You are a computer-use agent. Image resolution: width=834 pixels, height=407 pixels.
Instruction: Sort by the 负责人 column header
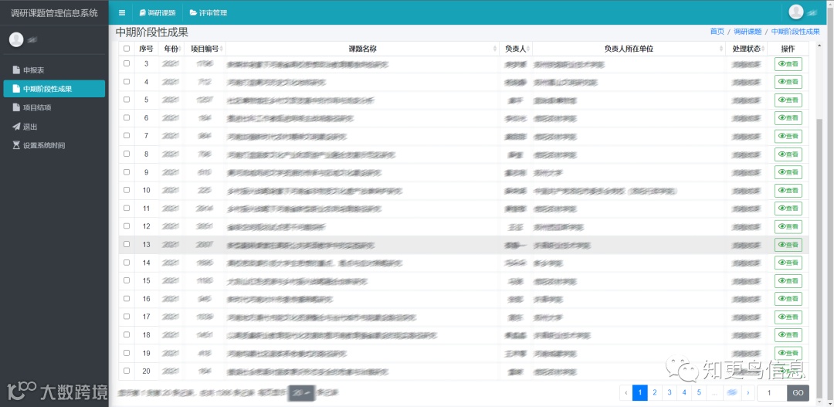click(x=515, y=49)
